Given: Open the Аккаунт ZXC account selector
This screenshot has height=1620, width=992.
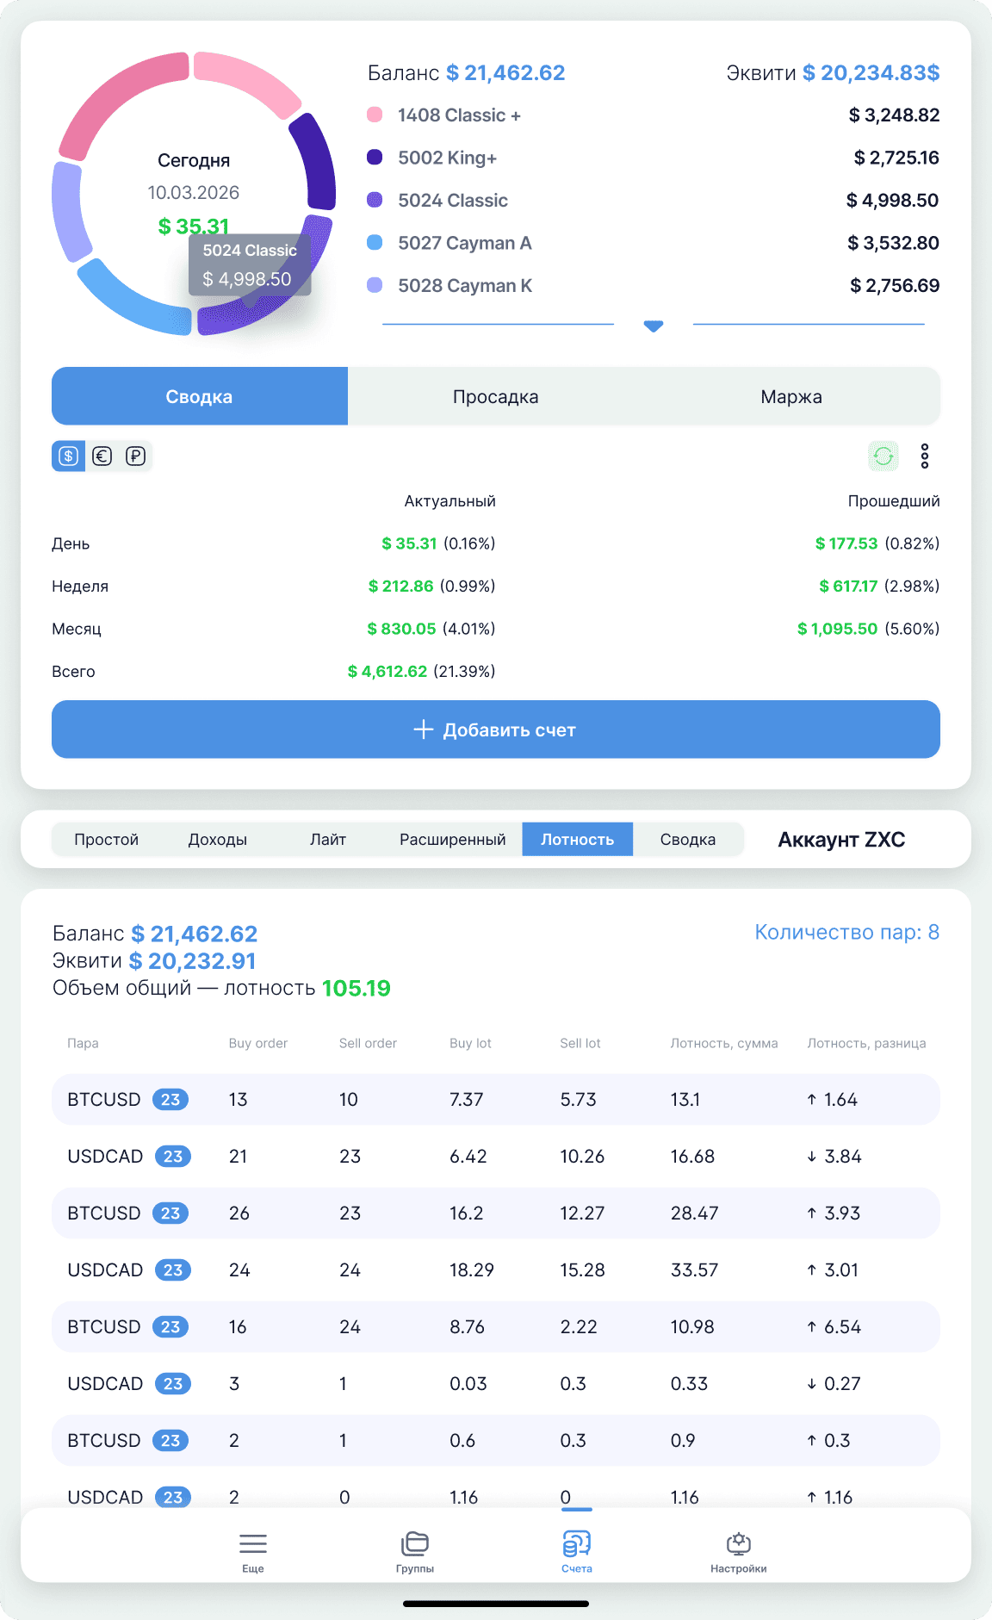Looking at the screenshot, I should click(x=840, y=840).
